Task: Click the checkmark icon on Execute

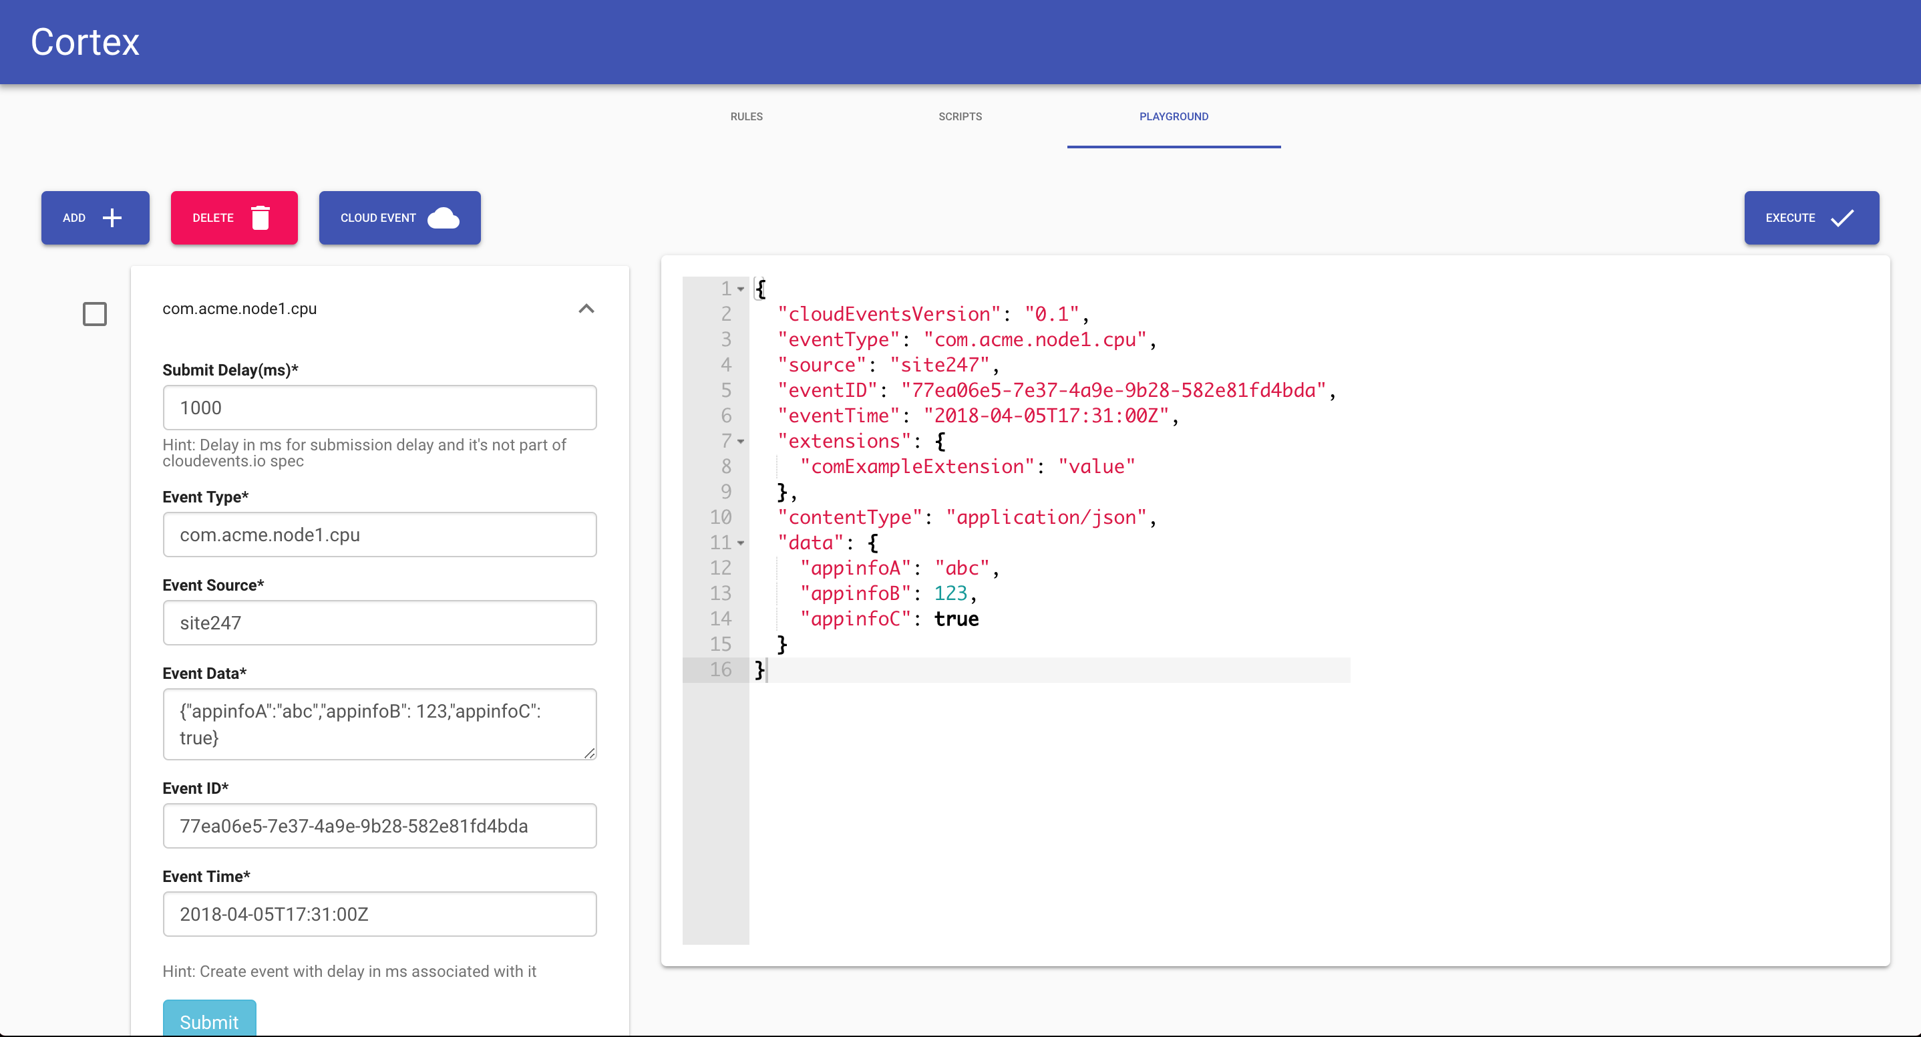Action: coord(1842,218)
